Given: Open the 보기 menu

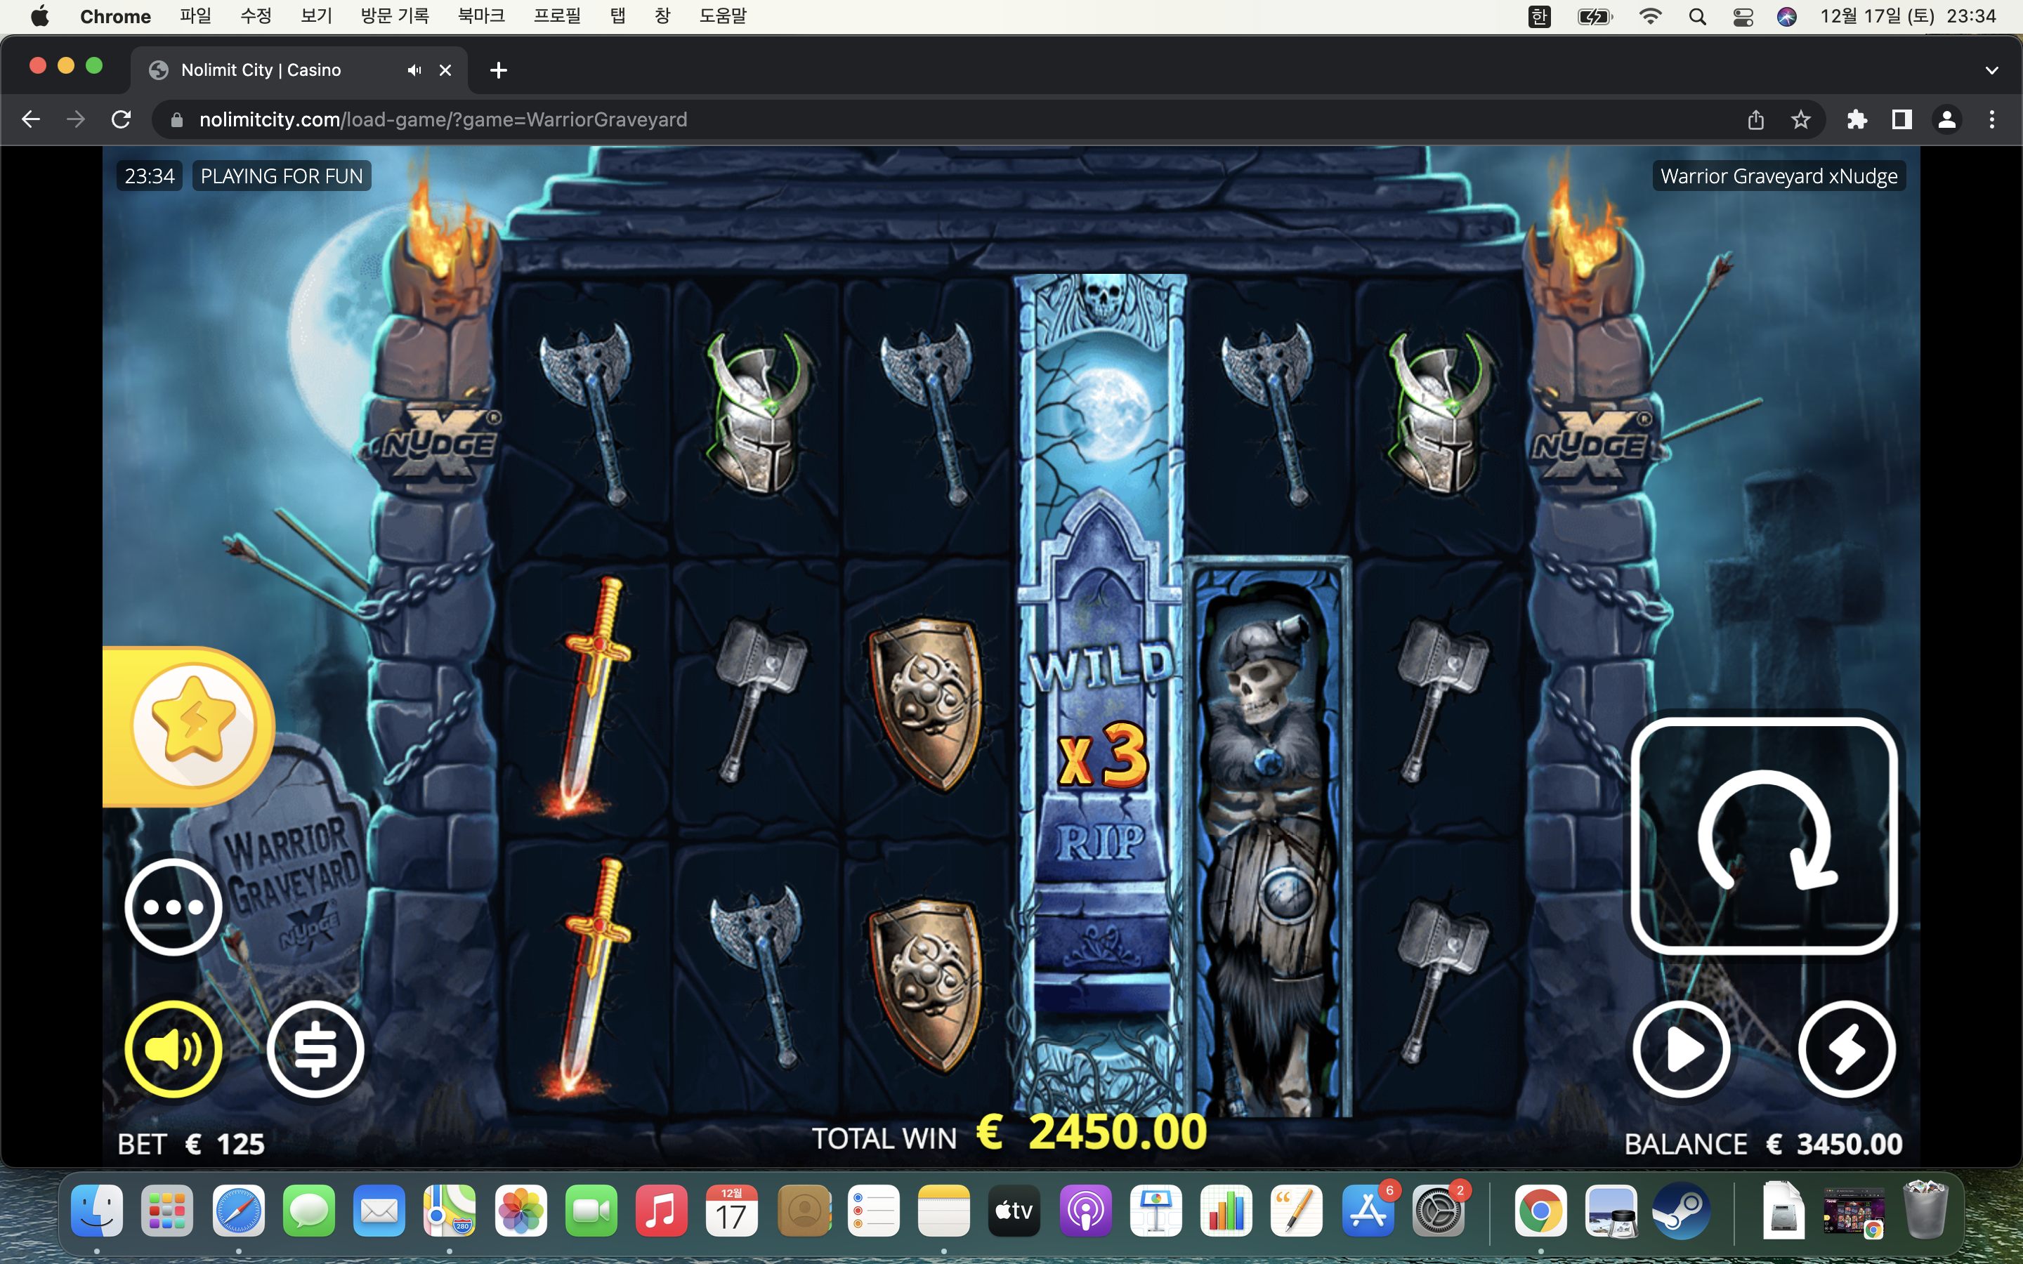Looking at the screenshot, I should tap(316, 17).
